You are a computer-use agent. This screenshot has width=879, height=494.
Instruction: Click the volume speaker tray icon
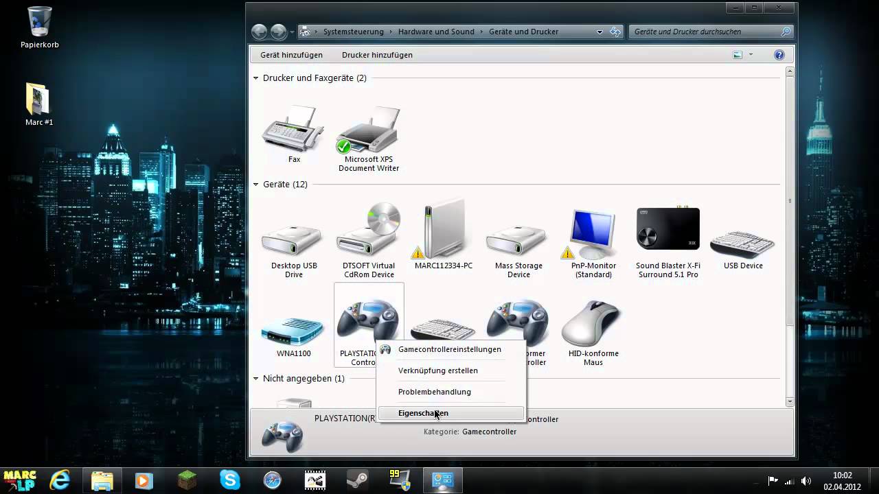(806, 481)
